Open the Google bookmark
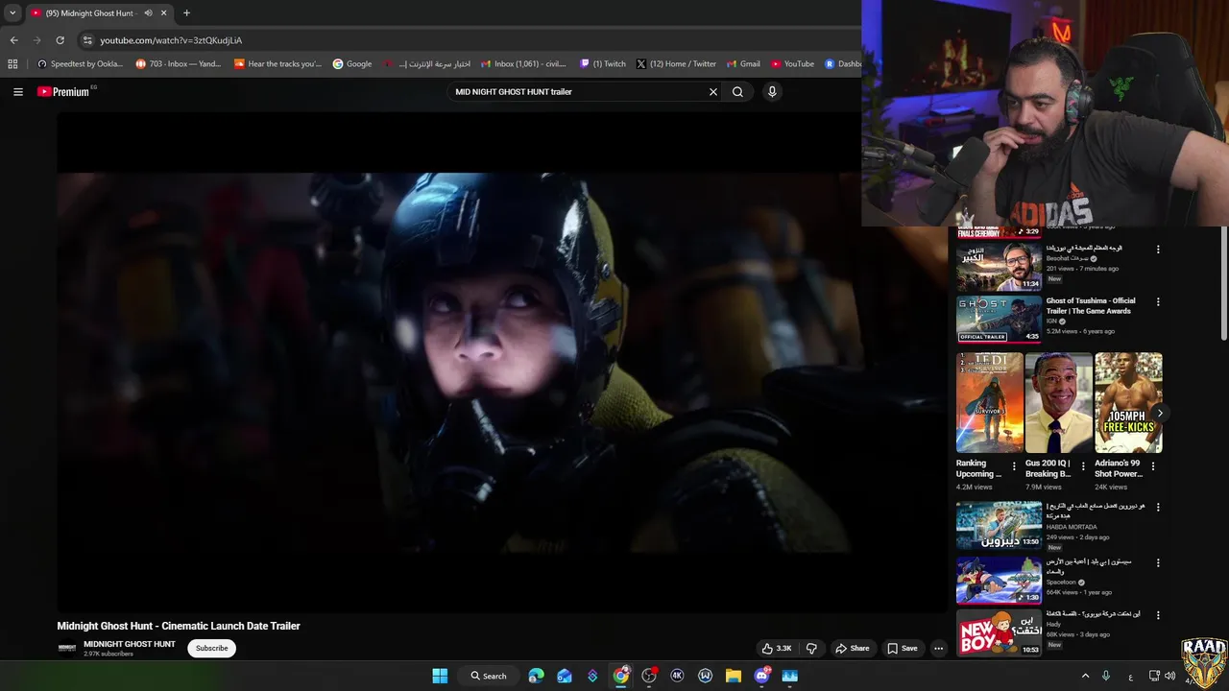This screenshot has width=1229, height=691. pyautogui.click(x=352, y=64)
